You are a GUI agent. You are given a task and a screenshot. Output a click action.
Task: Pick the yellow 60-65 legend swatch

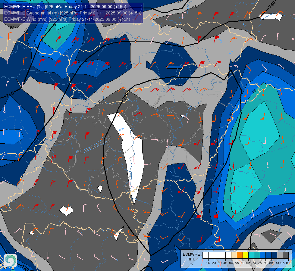(x=246, y=255)
